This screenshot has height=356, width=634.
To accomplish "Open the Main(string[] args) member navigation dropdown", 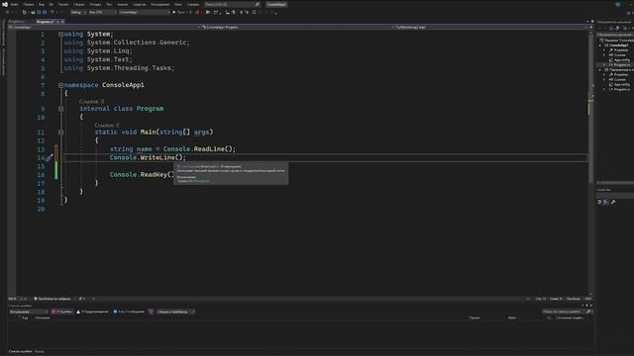I will click(x=491, y=27).
